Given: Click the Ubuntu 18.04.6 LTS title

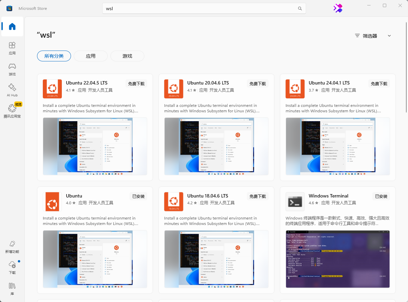Looking at the screenshot, I should 208,196.
